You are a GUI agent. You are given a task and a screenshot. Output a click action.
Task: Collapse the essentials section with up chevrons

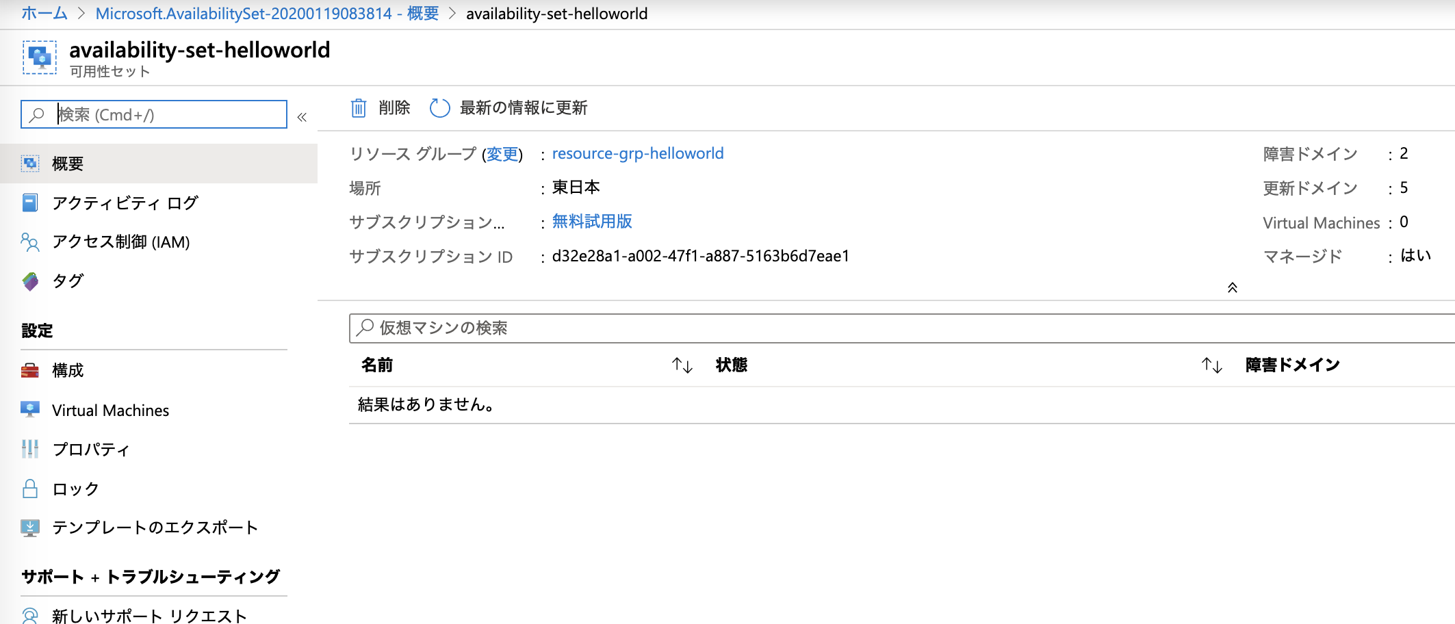point(1233,287)
